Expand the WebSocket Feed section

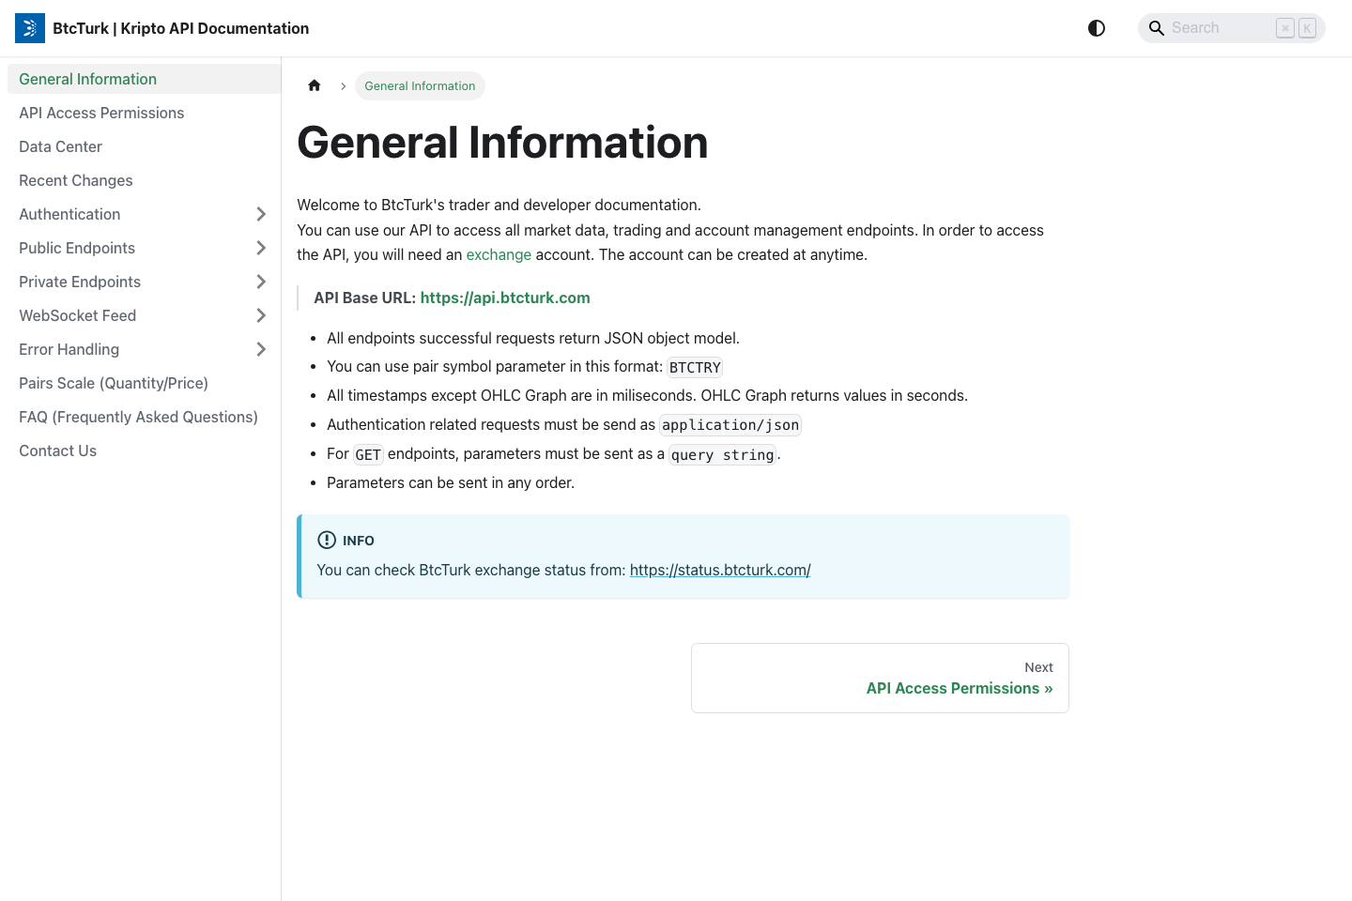(x=261, y=315)
